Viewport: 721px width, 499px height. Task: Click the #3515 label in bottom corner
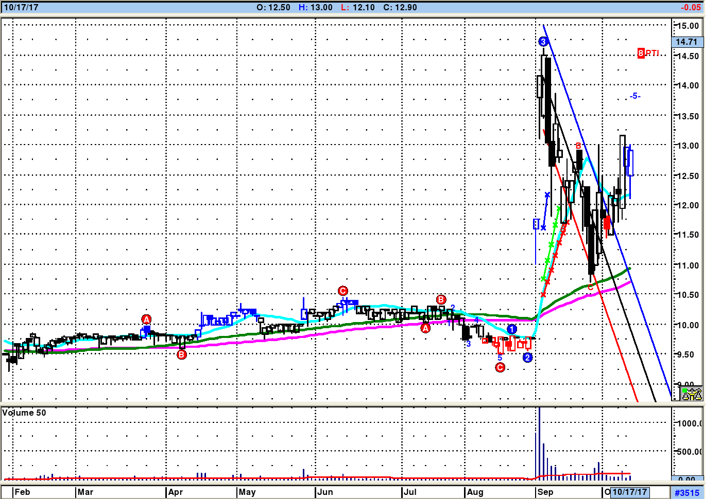click(687, 493)
